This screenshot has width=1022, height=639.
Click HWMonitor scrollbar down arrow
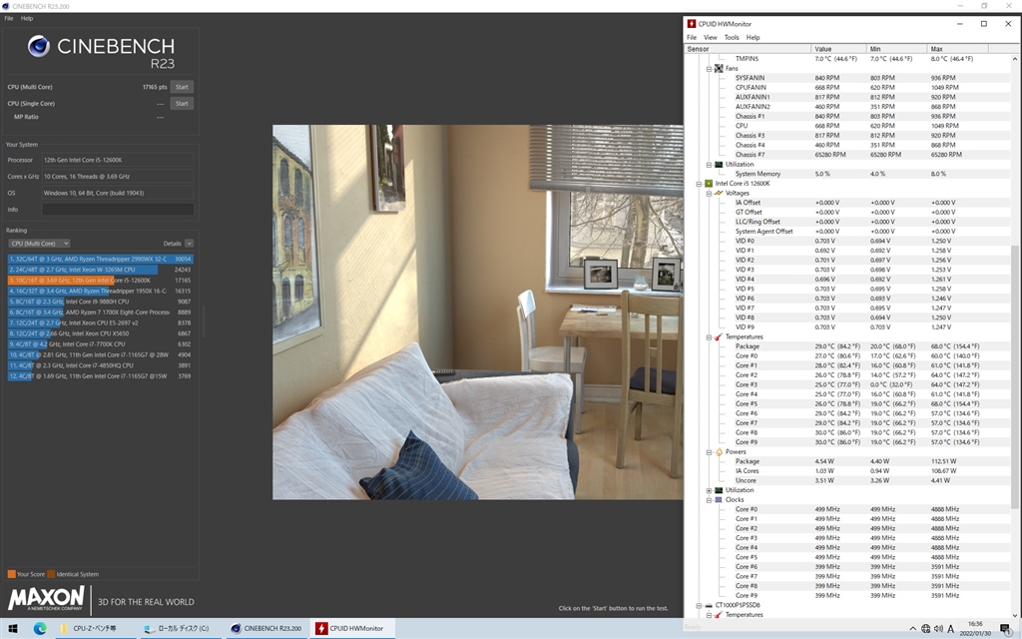pyautogui.click(x=1014, y=614)
